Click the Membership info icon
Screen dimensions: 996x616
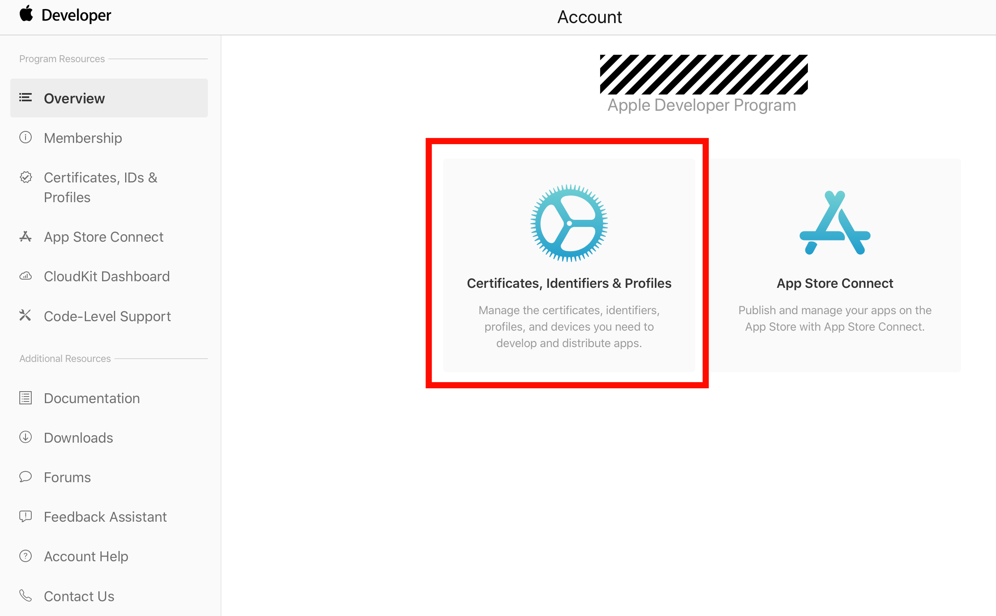[x=26, y=138]
